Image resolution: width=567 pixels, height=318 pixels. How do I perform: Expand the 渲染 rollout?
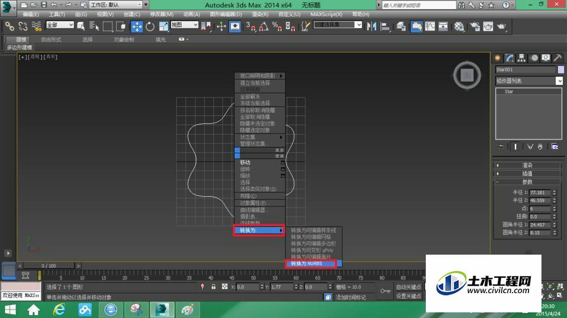coord(527,165)
